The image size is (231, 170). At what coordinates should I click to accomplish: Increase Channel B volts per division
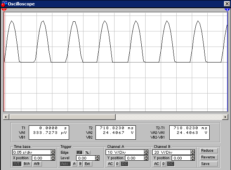click(x=193, y=151)
